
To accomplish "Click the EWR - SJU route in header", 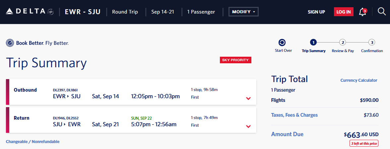I will coord(83,12).
